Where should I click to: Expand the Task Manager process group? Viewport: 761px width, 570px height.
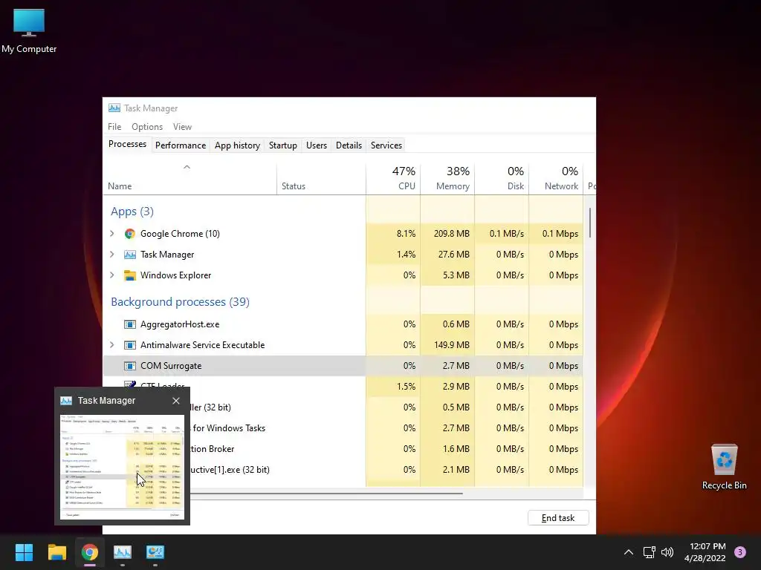pos(112,255)
